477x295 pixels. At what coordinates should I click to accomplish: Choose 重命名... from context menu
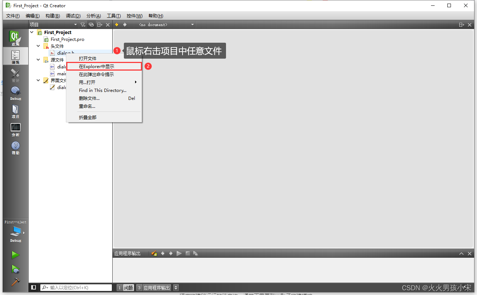104,106
